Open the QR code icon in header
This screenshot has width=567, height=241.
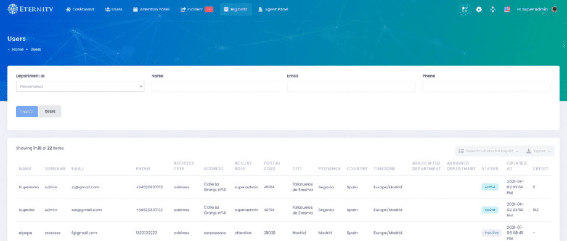click(465, 9)
